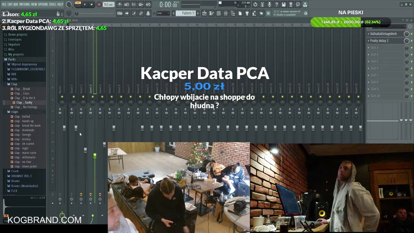This screenshot has height=233, width=414.
Task: Open the help question mark icon
Action: (277, 5)
